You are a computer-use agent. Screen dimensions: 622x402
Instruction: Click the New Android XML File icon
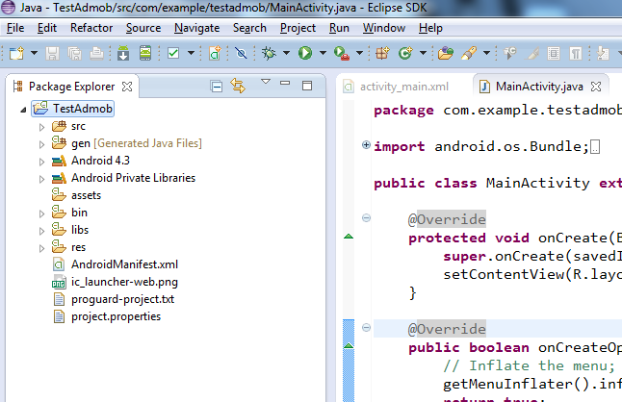click(x=215, y=53)
